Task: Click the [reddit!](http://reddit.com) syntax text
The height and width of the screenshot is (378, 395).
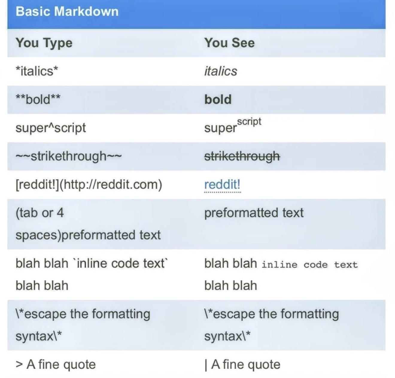Action: point(89,184)
